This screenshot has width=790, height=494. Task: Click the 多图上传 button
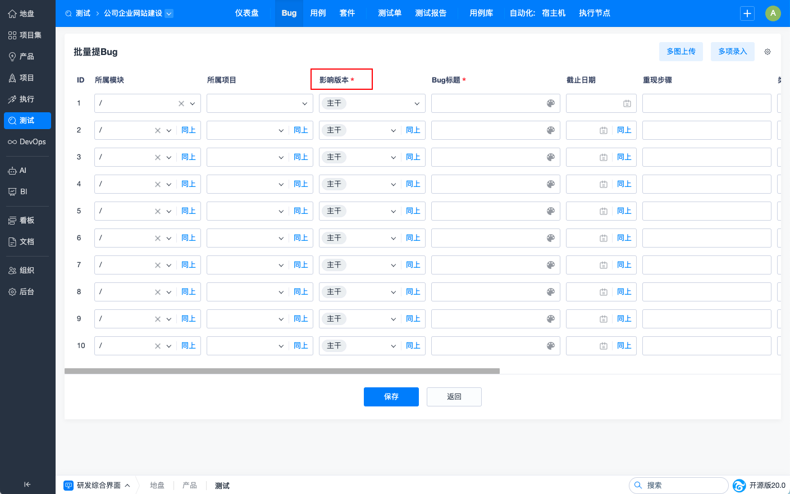tap(681, 52)
